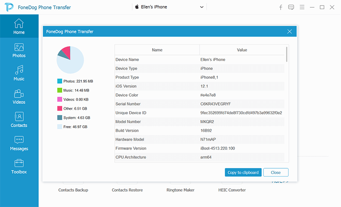Select the Firmware Version value iBoot-4513.220.100
This screenshot has width=341, height=207.
(217, 149)
